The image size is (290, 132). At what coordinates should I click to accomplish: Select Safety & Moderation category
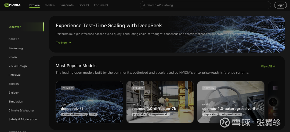coord(23,119)
